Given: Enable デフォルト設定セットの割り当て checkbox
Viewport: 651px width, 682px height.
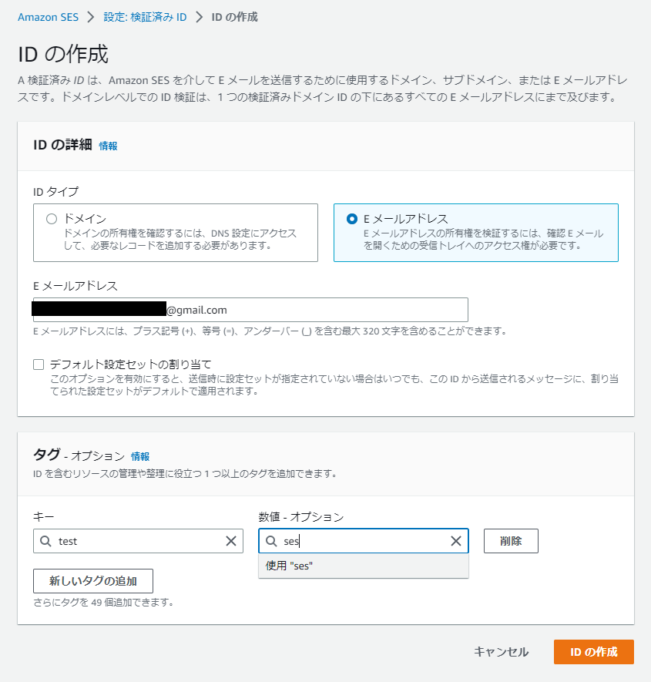Looking at the screenshot, I should (39, 364).
